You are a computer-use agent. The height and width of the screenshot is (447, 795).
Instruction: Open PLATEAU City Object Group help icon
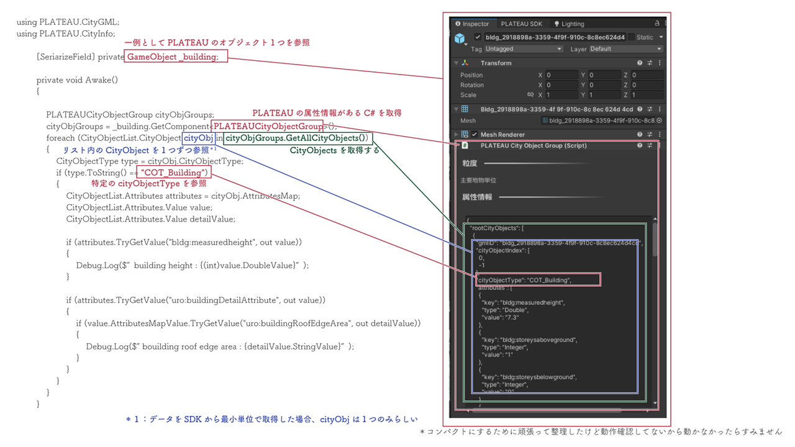click(640, 145)
